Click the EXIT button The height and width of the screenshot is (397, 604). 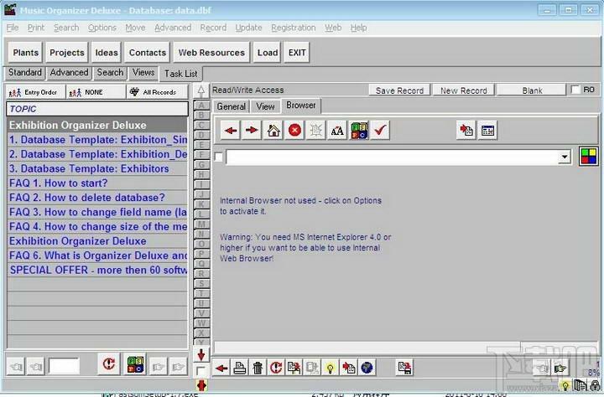point(297,53)
